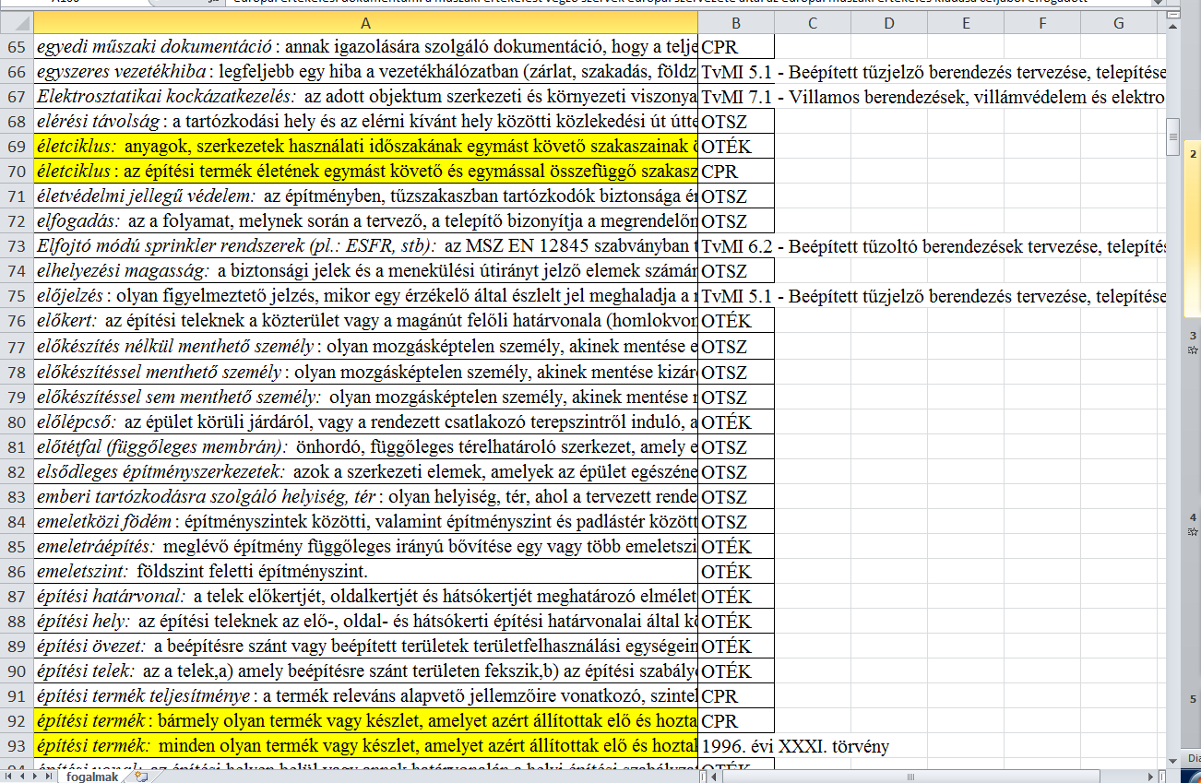Click 'OTSZ' cell in row 68
The height and width of the screenshot is (783, 1201).
coord(736,121)
